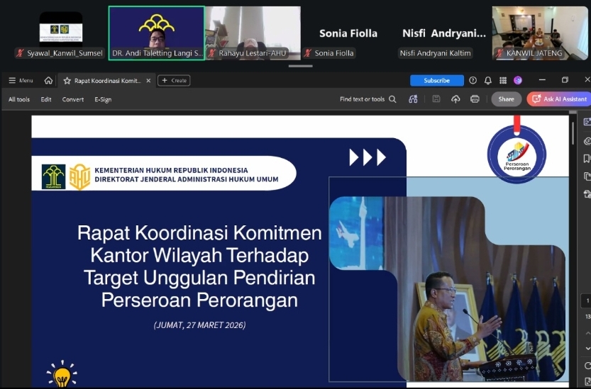Select Sonia Fiolla participant tile
The width and height of the screenshot is (591, 389).
click(x=348, y=33)
